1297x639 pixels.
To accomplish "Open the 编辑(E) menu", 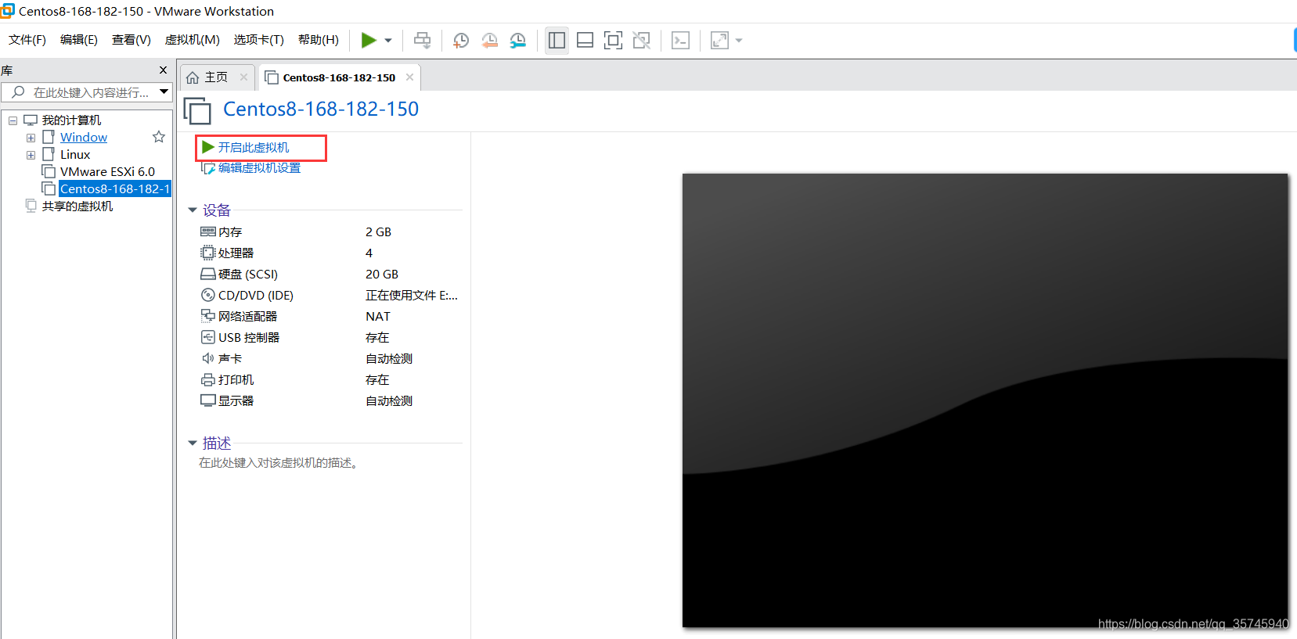I will (x=79, y=40).
